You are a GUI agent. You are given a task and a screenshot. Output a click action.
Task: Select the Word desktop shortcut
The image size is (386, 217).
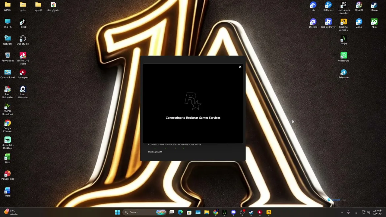(x=8, y=192)
